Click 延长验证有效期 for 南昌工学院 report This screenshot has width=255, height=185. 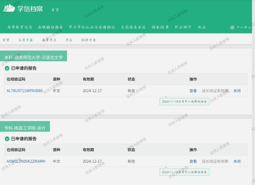pyautogui.click(x=215, y=161)
